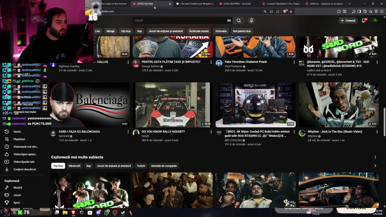
Task: Select Animale de companie topic chip
Action: [x=164, y=166]
